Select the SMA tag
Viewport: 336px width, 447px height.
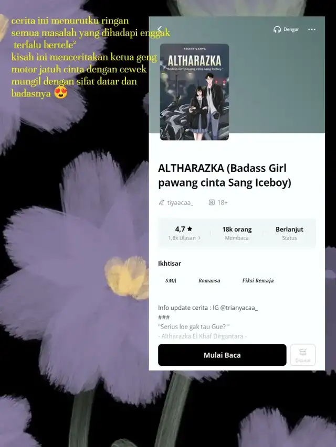[x=171, y=280]
